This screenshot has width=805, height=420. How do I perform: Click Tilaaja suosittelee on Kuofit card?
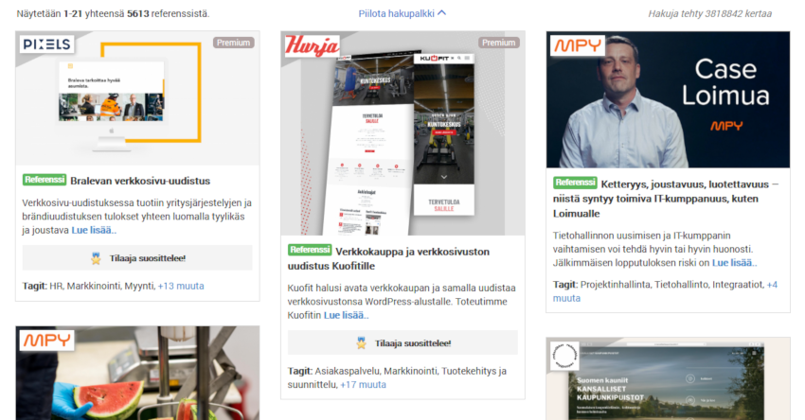pos(402,343)
